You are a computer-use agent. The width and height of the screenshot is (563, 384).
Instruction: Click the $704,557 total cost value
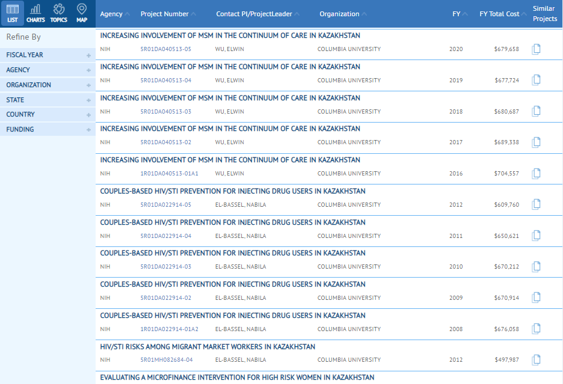pyautogui.click(x=506, y=174)
